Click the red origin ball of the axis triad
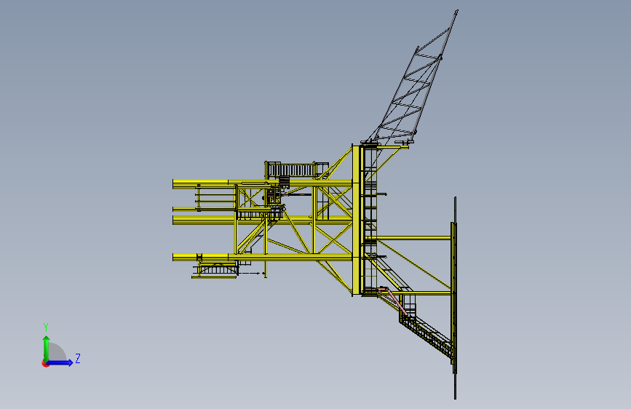Screen dimensions: 631x409 45,363
